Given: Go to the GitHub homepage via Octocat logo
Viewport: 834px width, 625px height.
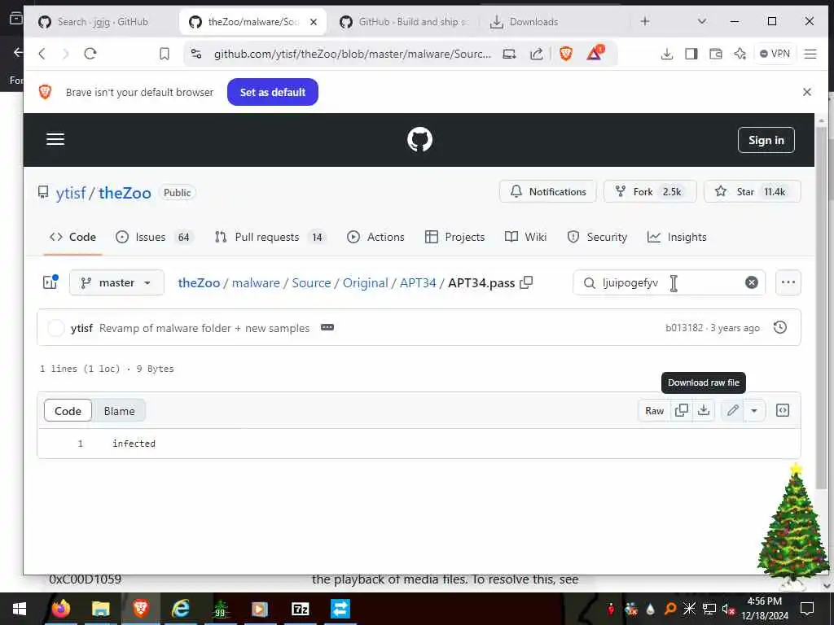Looking at the screenshot, I should (419, 140).
